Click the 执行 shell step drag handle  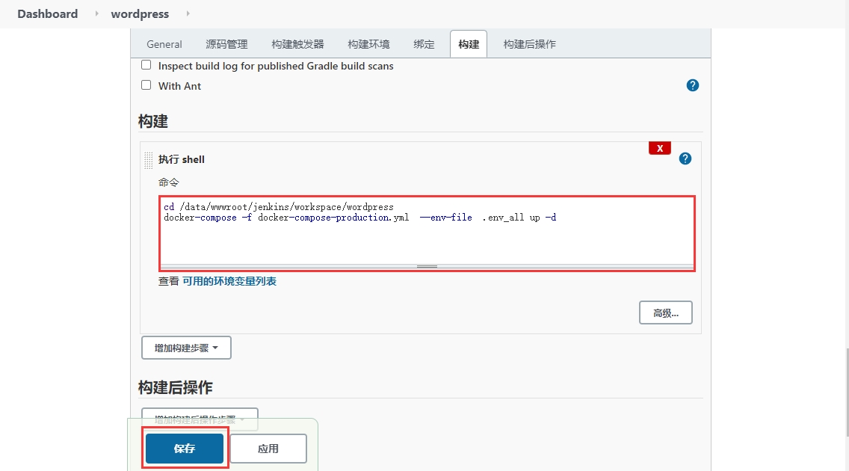coord(148,159)
